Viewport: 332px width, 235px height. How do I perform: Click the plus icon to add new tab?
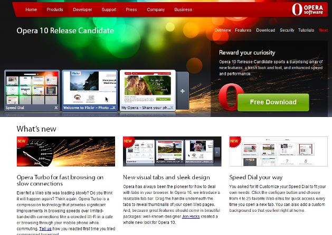click(183, 92)
